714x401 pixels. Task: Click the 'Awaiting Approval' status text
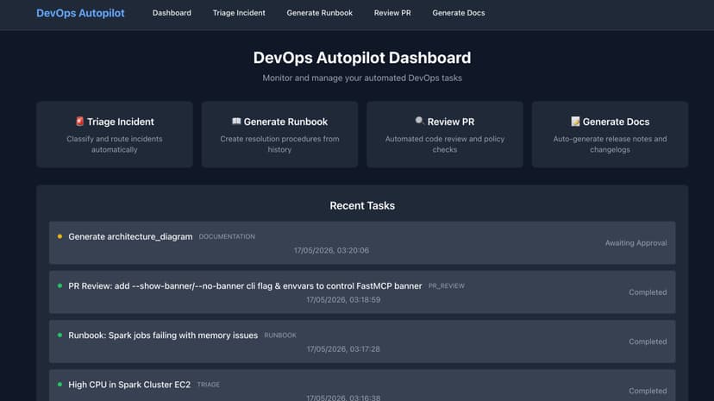point(636,243)
